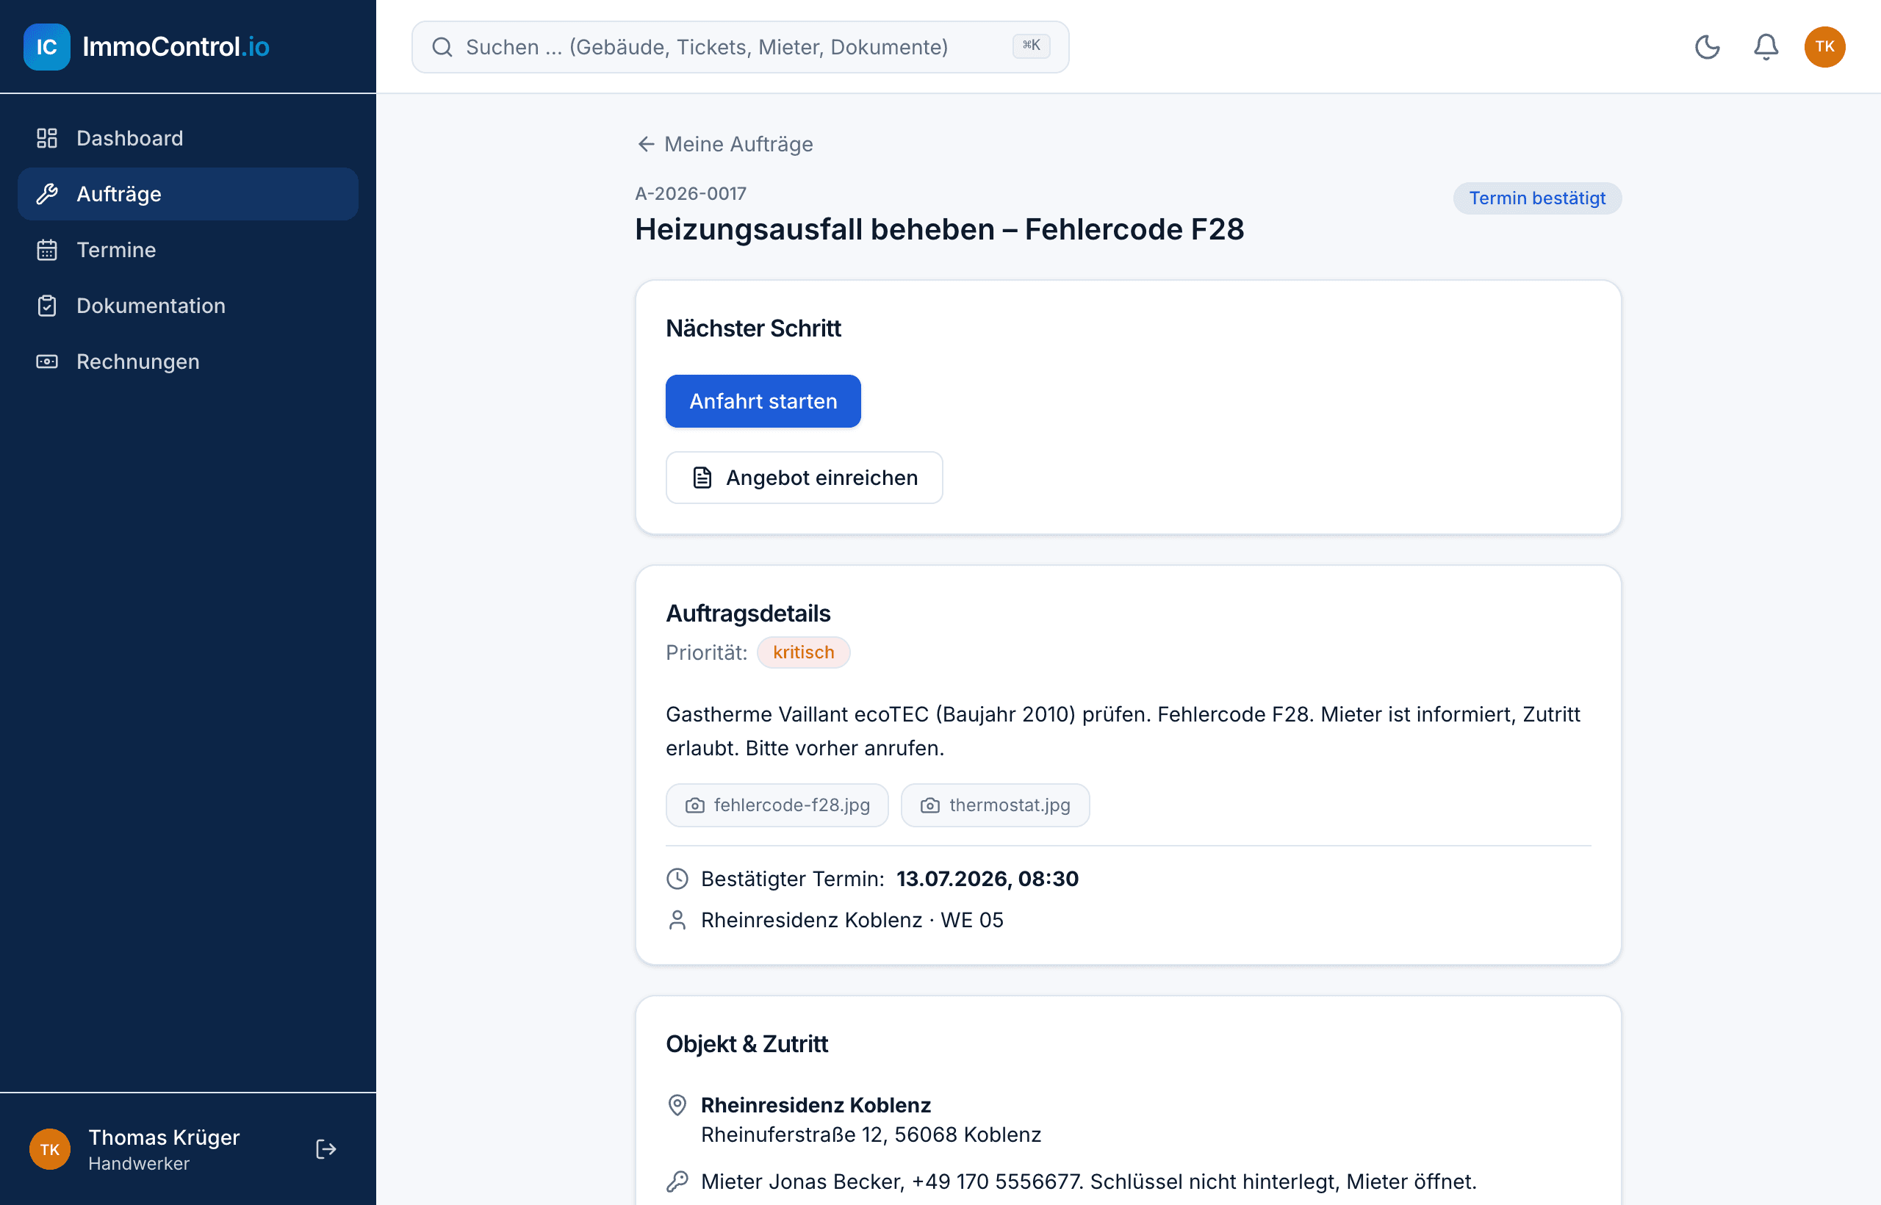Image resolution: width=1881 pixels, height=1205 pixels.
Task: Open attachment fehlercode-f28.jpg
Action: tap(777, 805)
